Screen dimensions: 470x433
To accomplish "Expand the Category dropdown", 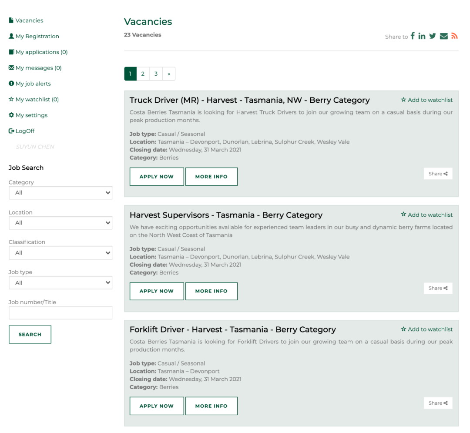I will 60,193.
